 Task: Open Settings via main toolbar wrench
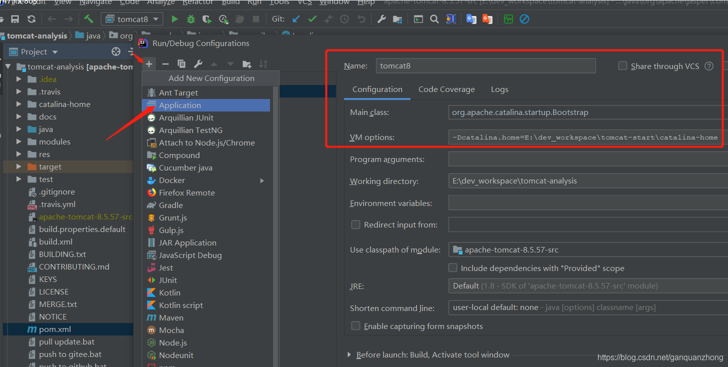pos(381,19)
